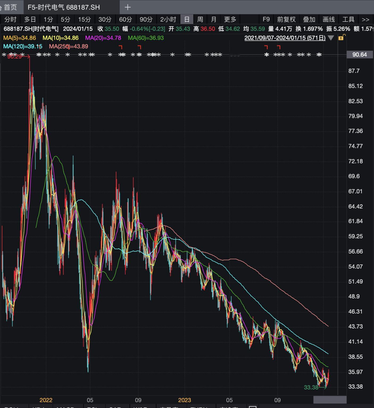Click the MA(20)=34.78 indicator label
Viewport: 374px width, 408px height.
tap(103, 38)
